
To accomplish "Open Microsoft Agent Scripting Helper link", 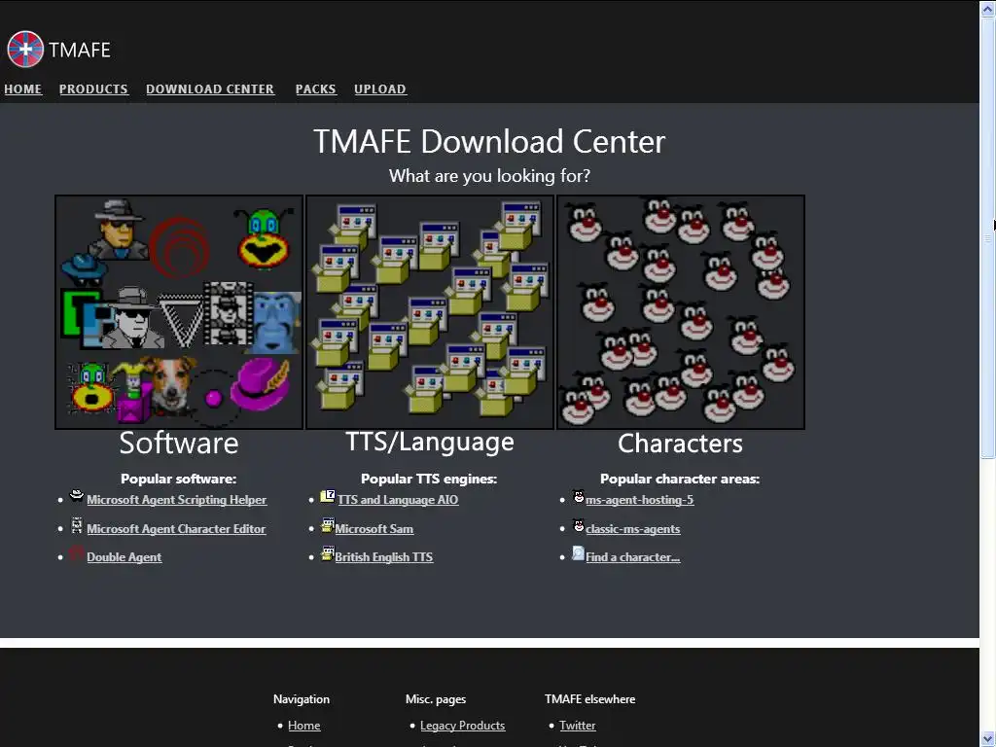I will click(x=177, y=500).
